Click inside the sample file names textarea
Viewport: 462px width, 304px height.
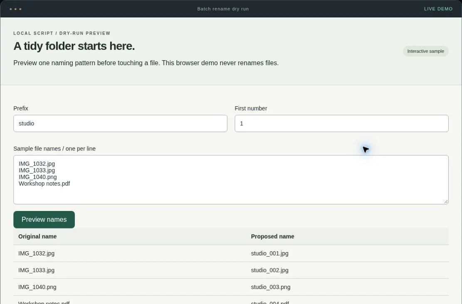231,179
